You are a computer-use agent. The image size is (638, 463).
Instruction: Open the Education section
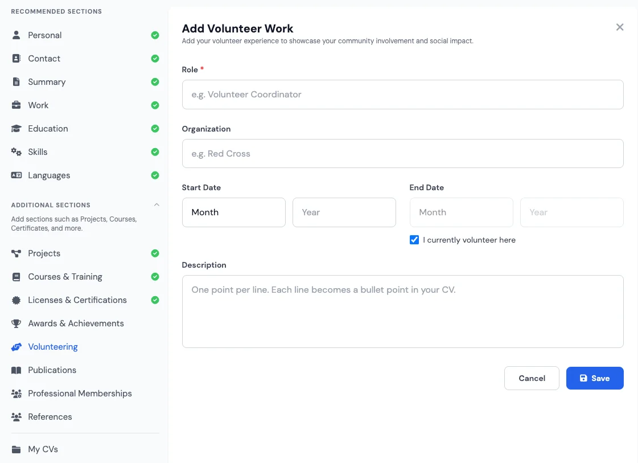pyautogui.click(x=85, y=129)
